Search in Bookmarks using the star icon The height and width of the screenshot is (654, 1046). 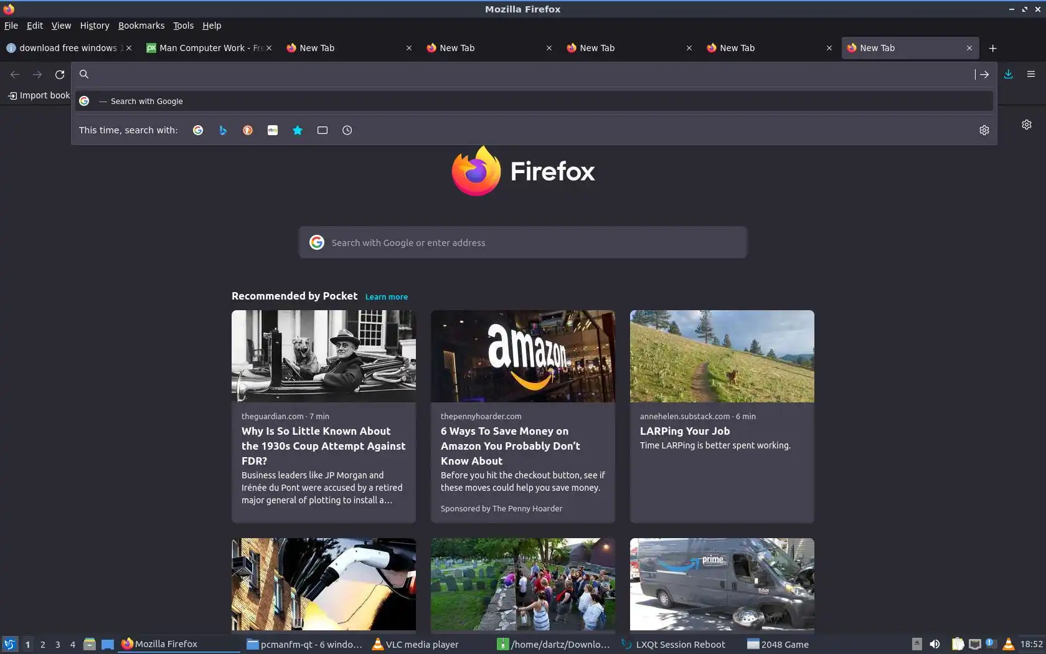pyautogui.click(x=298, y=130)
